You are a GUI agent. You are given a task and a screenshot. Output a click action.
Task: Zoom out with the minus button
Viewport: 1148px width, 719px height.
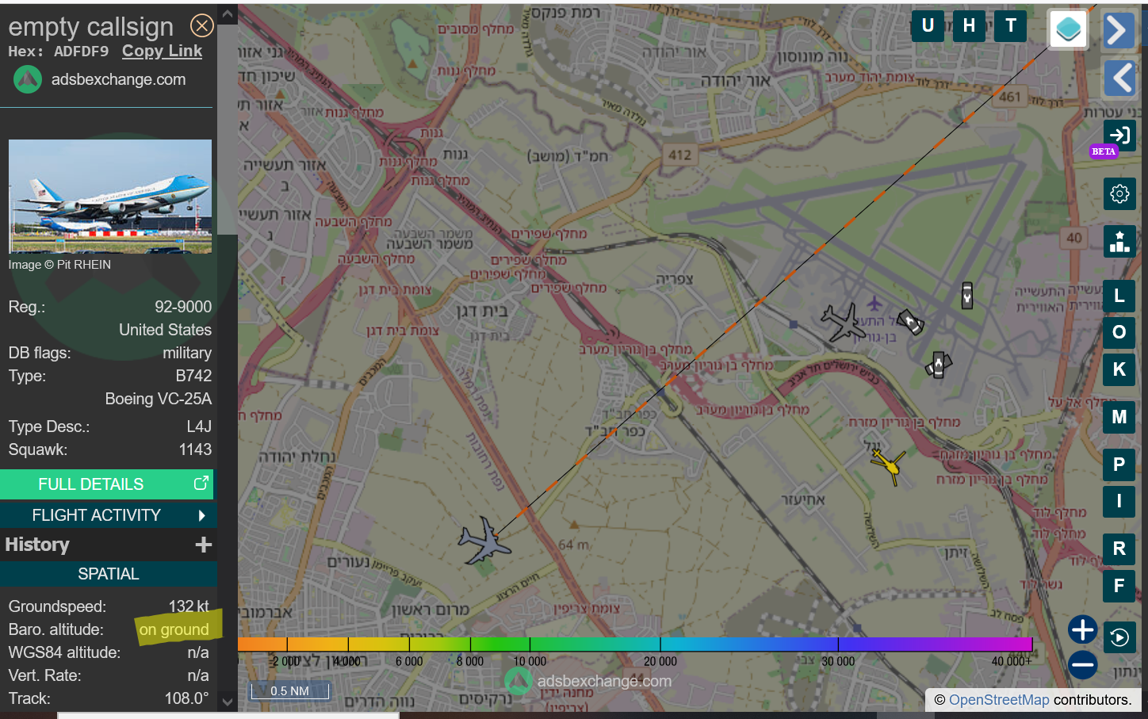[x=1082, y=664]
